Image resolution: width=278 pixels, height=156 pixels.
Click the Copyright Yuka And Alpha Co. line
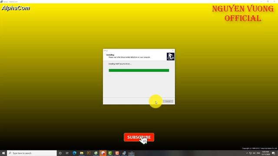[259, 148]
